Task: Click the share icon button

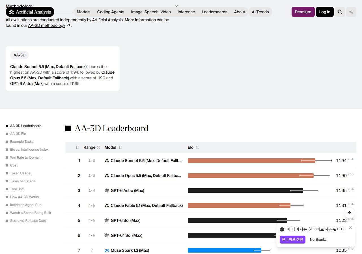Action: pos(351,12)
